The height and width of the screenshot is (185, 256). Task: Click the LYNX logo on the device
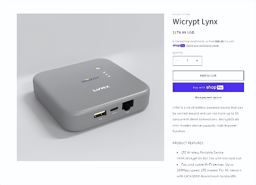pos(102,88)
